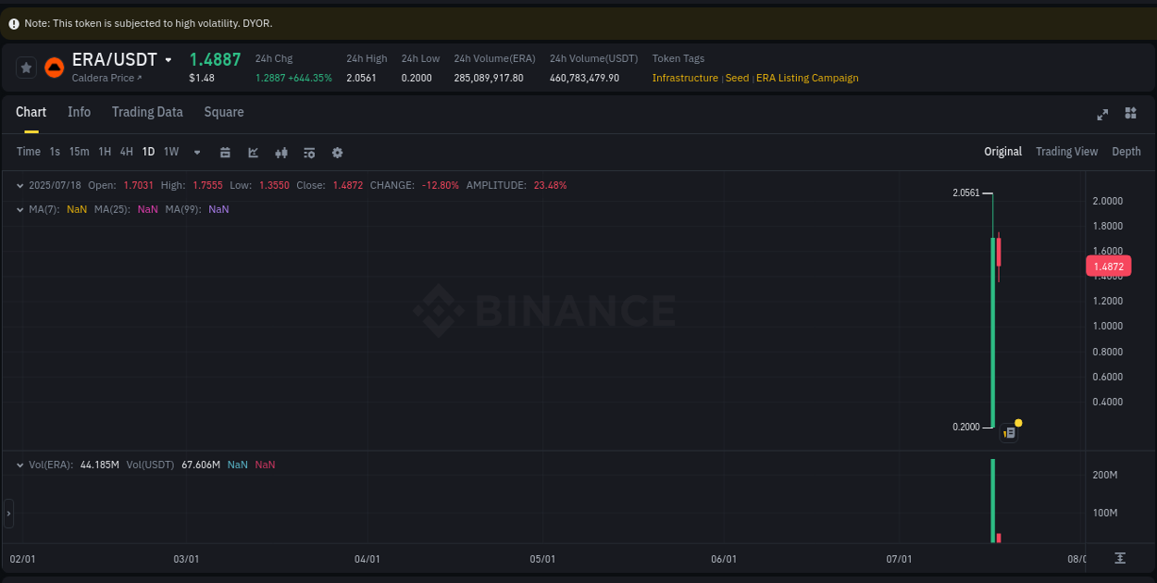Switch chart to Trading View mode
1157x583 pixels.
[1066, 151]
